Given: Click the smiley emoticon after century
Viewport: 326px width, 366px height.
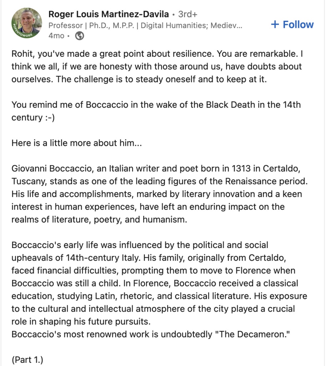Looking at the screenshot, I should point(50,118).
